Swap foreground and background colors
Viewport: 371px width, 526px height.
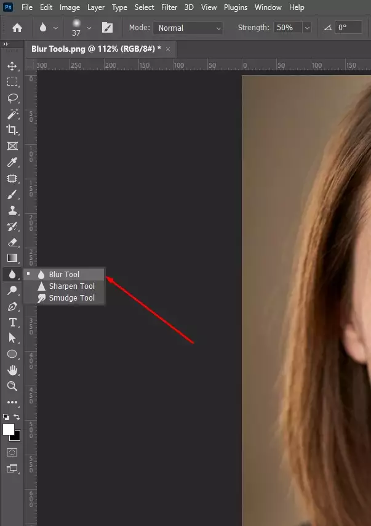(x=17, y=416)
